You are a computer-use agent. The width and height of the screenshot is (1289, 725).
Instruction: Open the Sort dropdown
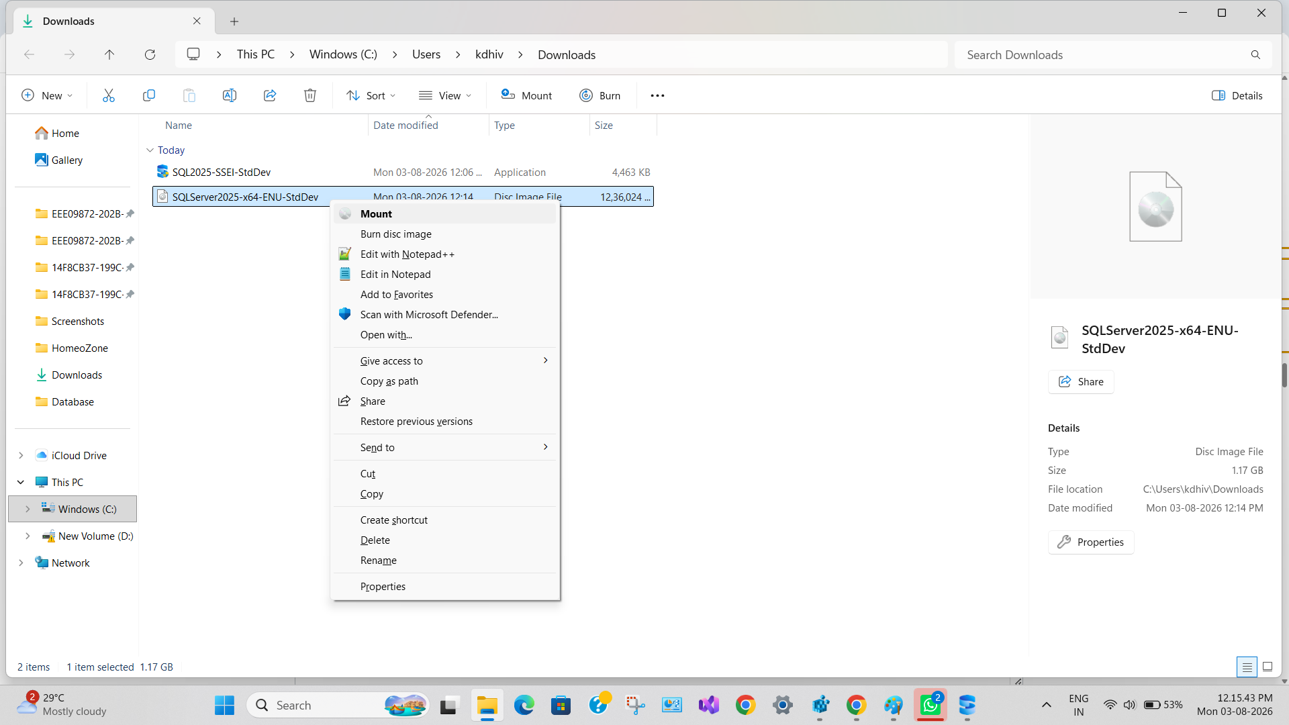point(371,95)
